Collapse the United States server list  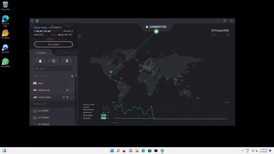(x=72, y=97)
